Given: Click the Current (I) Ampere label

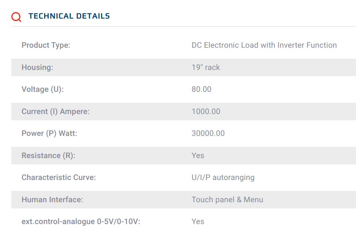Looking at the screenshot, I should [55, 111].
